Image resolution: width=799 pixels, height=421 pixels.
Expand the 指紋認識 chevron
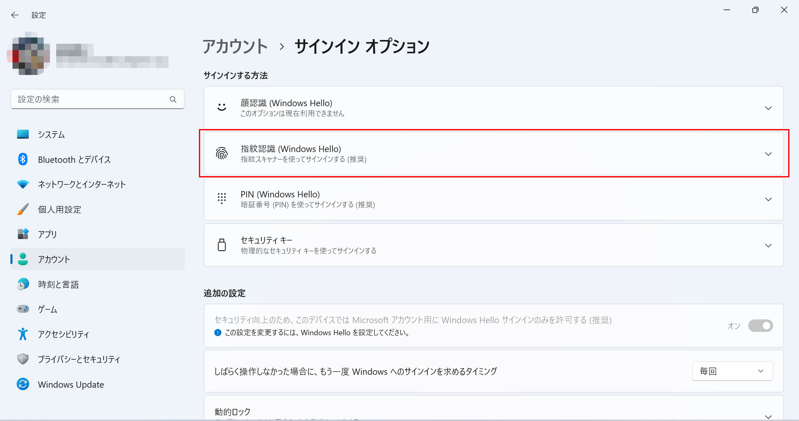pos(768,154)
